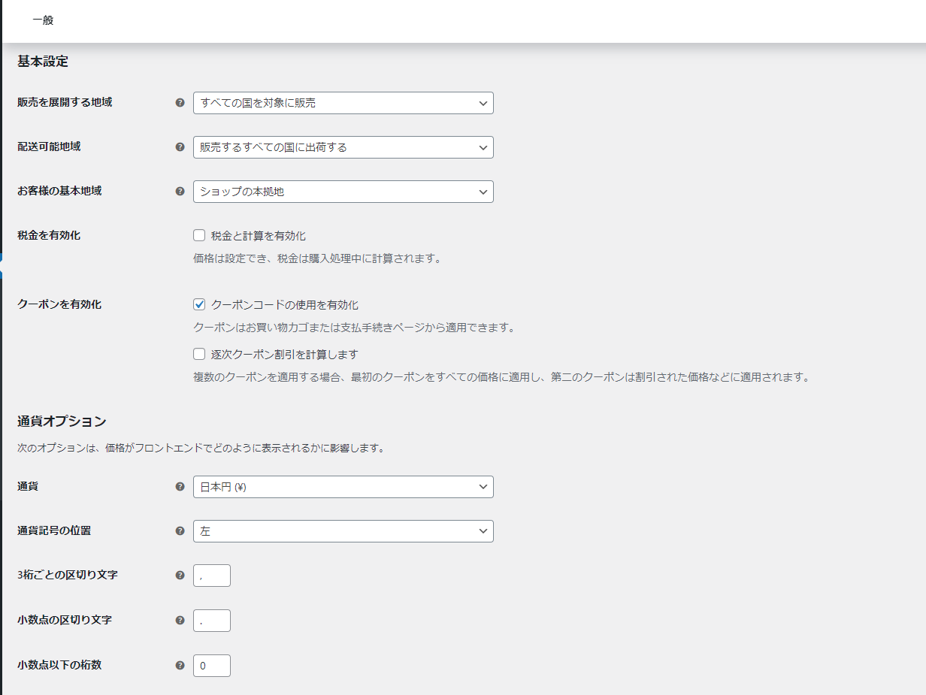Image resolution: width=926 pixels, height=695 pixels.
Task: Click description クーポンはお買い物カゴまたは支払手続きページから適用できます
Action: [353, 328]
